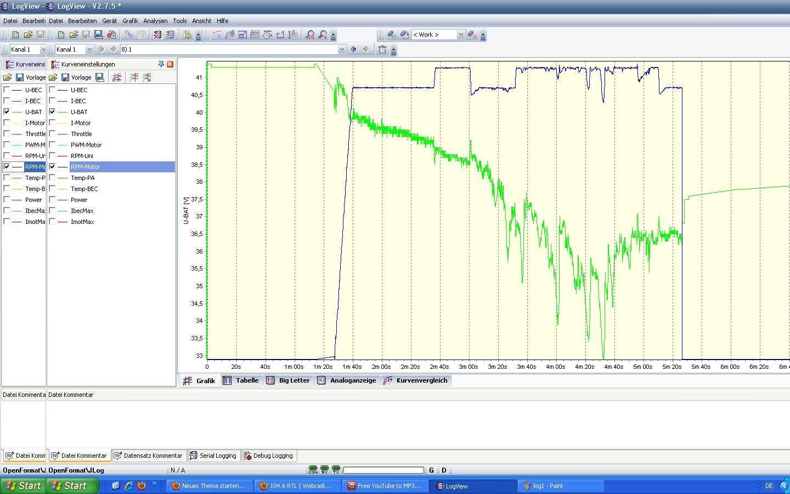This screenshot has height=494, width=790.
Task: Click the D button in status bar
Action: point(444,470)
